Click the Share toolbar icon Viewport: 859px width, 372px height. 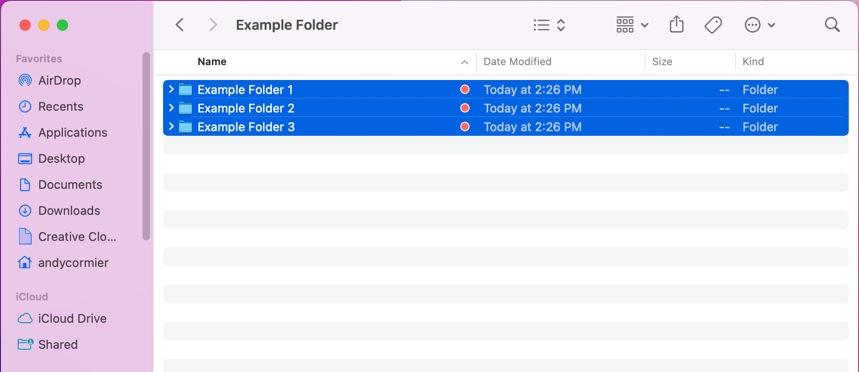coord(676,24)
